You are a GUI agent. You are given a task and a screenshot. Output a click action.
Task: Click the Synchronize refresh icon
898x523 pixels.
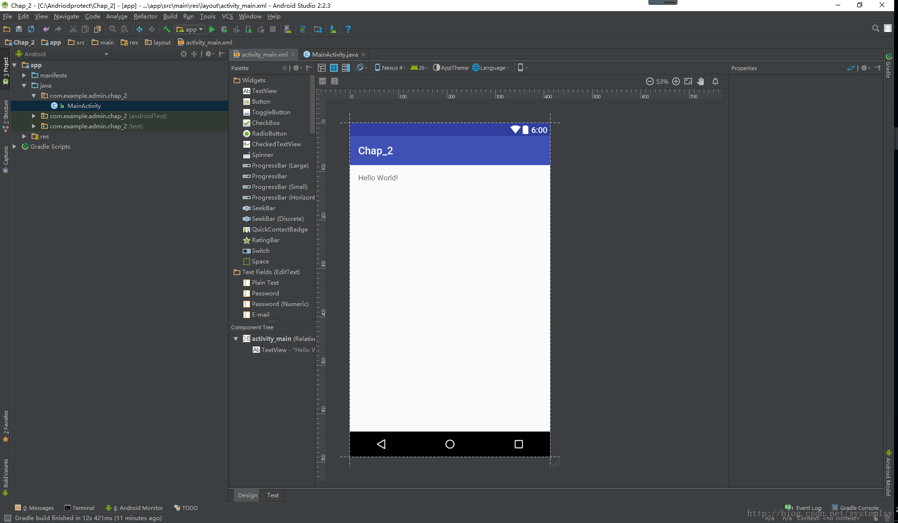31,30
